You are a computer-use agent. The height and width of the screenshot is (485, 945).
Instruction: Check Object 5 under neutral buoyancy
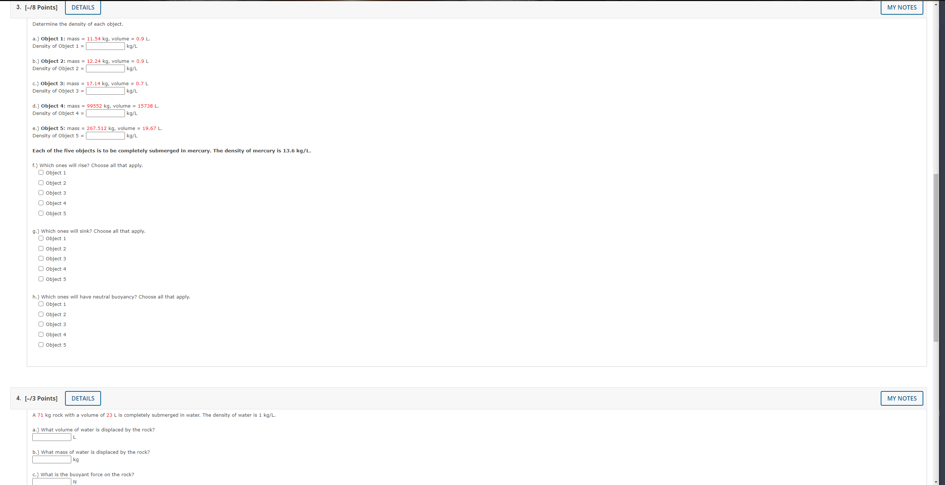coord(41,345)
